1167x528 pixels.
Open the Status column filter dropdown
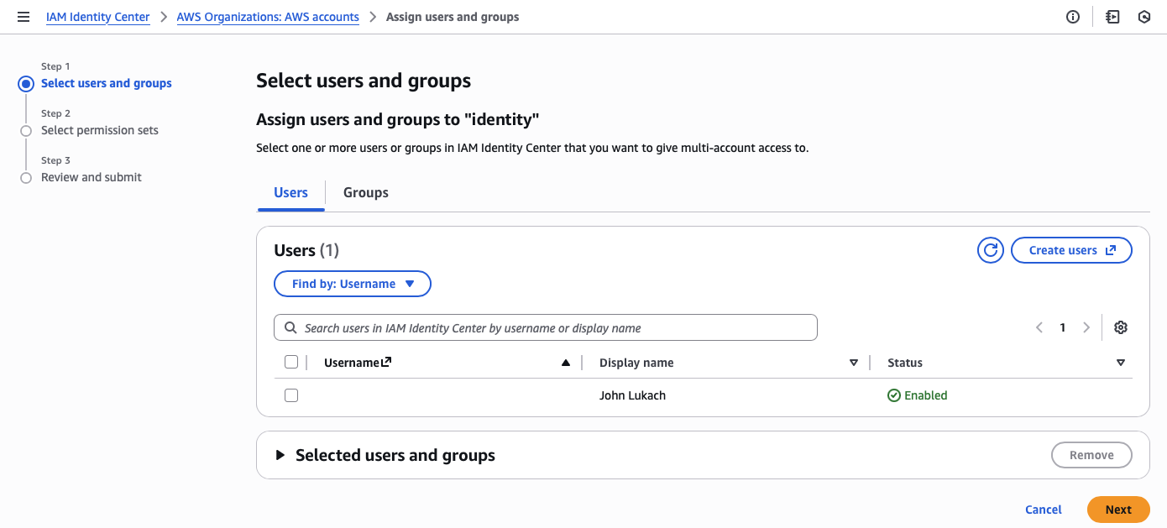(x=1120, y=362)
